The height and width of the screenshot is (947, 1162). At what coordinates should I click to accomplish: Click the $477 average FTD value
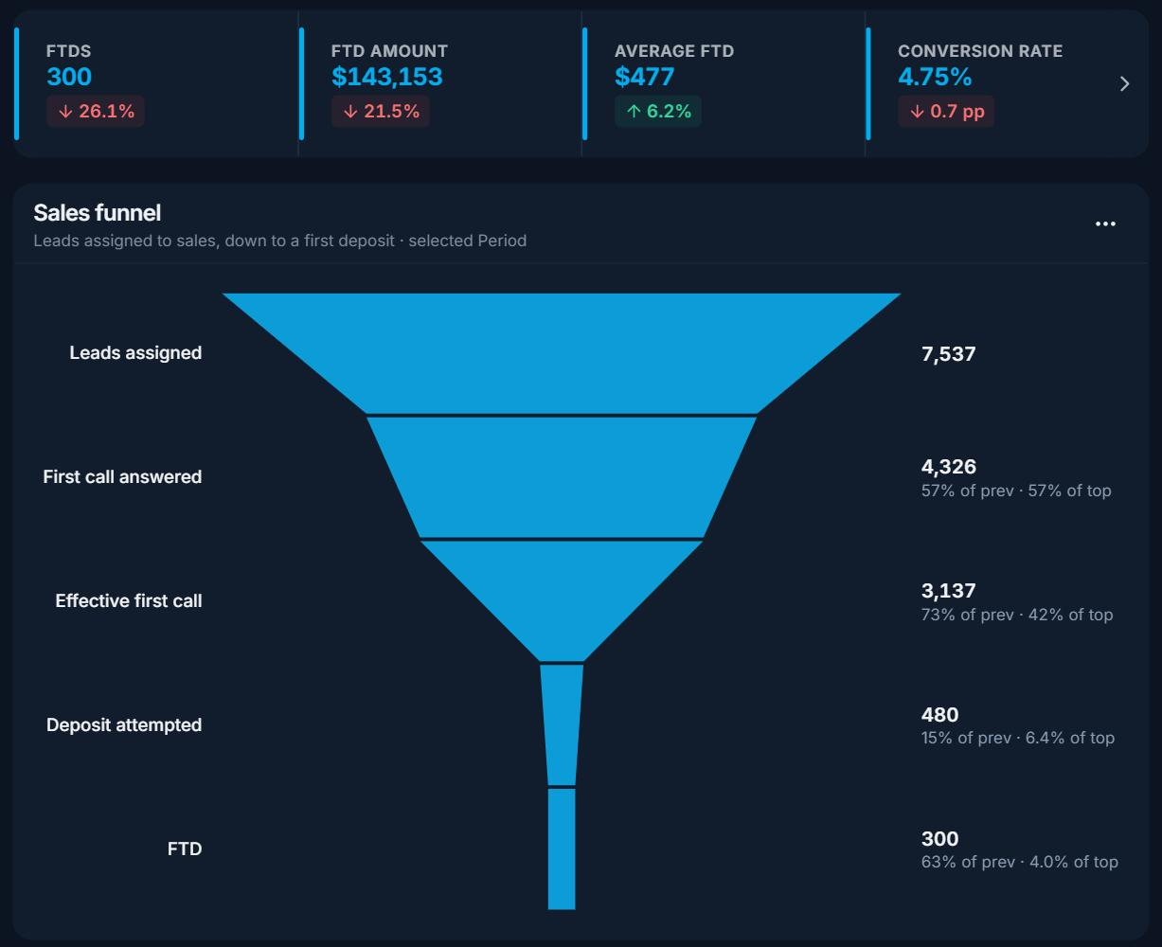pos(644,77)
